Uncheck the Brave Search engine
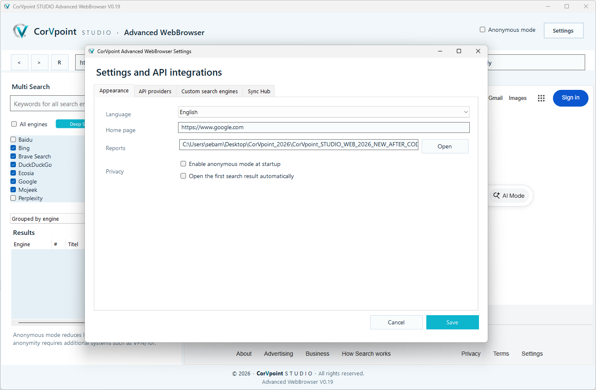Screen dimensions: 596x390 pos(13,156)
